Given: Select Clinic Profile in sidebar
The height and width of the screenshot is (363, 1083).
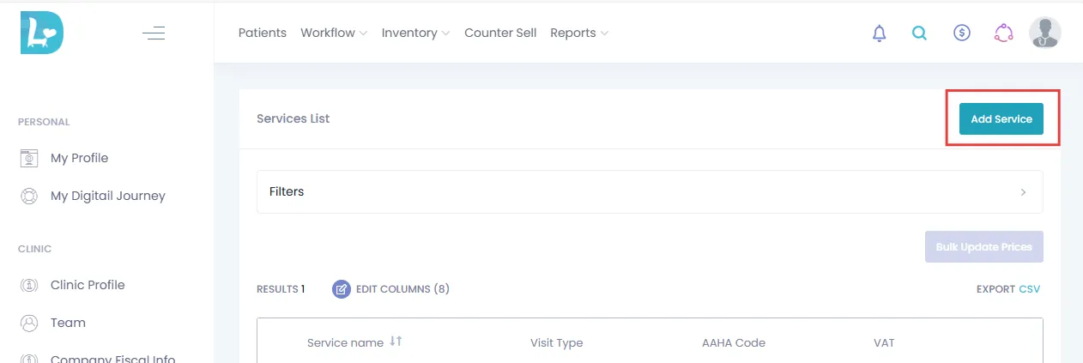Looking at the screenshot, I should [x=88, y=285].
